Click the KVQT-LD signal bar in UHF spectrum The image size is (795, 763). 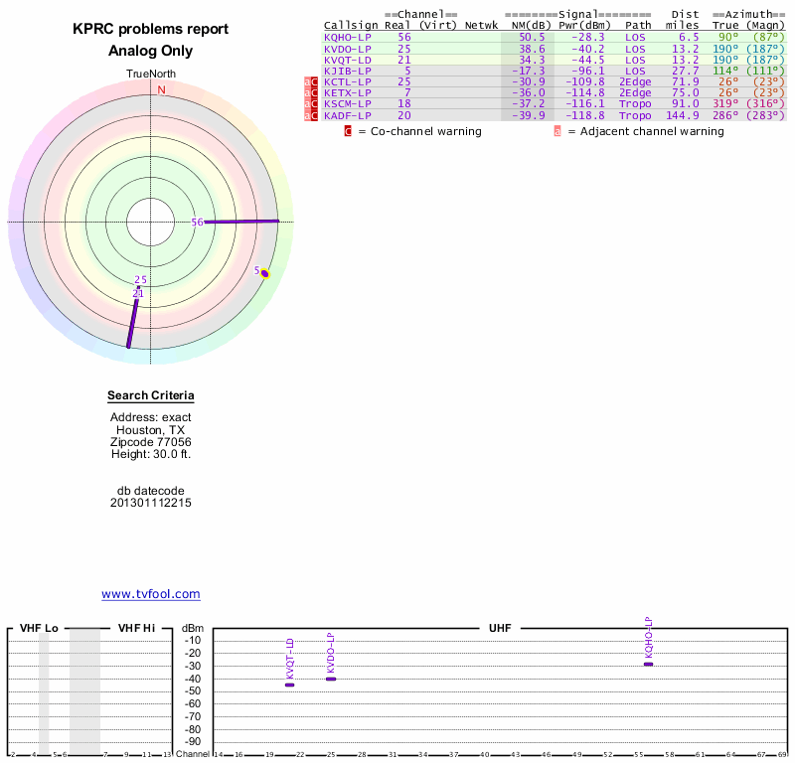click(x=289, y=685)
